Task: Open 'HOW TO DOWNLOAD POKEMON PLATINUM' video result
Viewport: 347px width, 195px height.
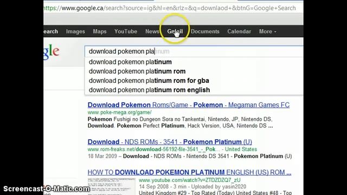Action: tap(189, 172)
